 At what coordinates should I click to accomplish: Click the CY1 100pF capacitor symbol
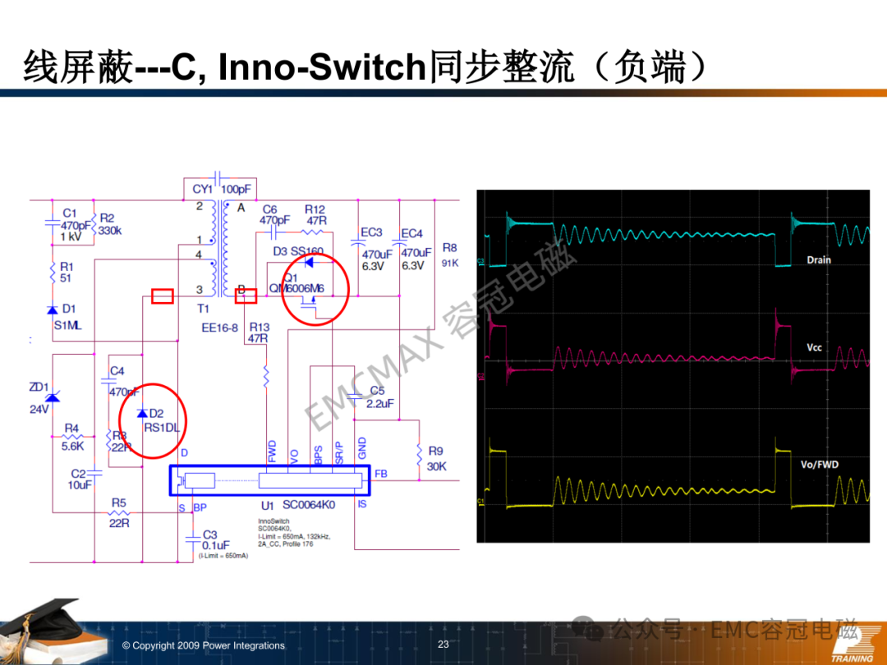(x=219, y=177)
